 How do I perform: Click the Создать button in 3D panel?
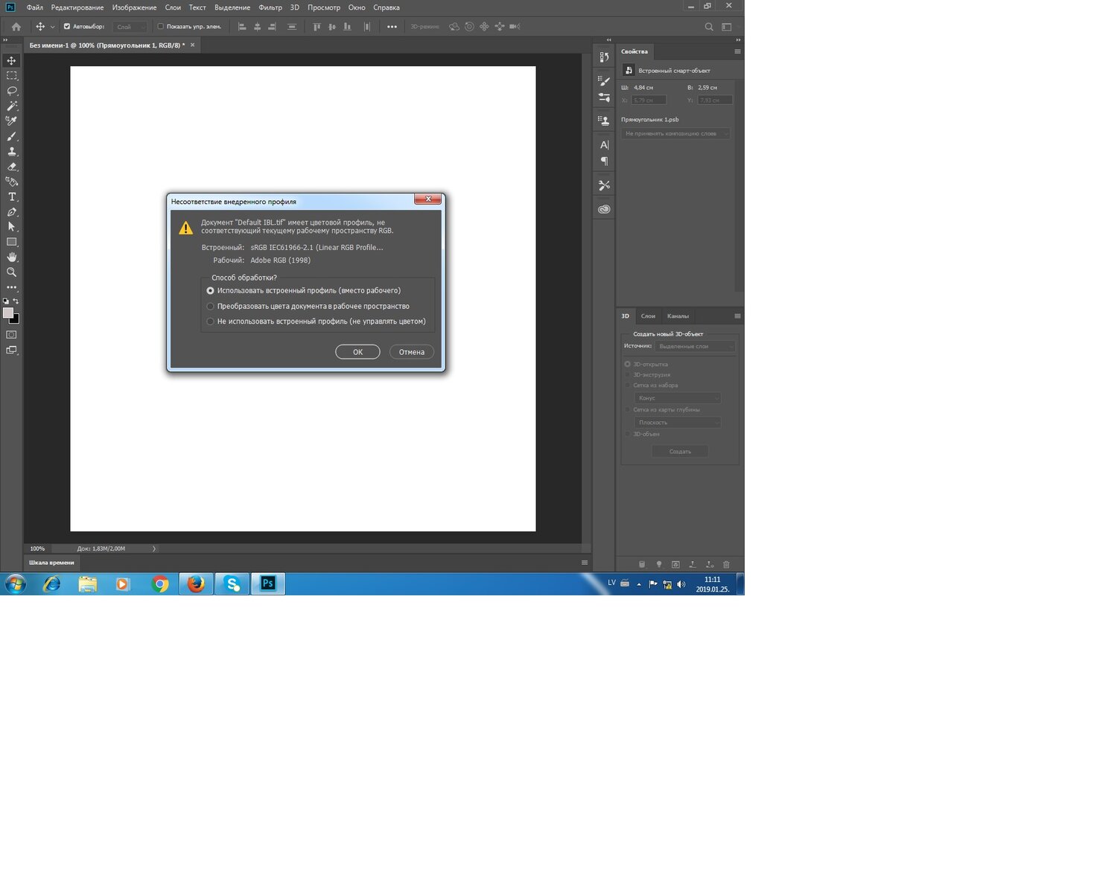coord(680,452)
